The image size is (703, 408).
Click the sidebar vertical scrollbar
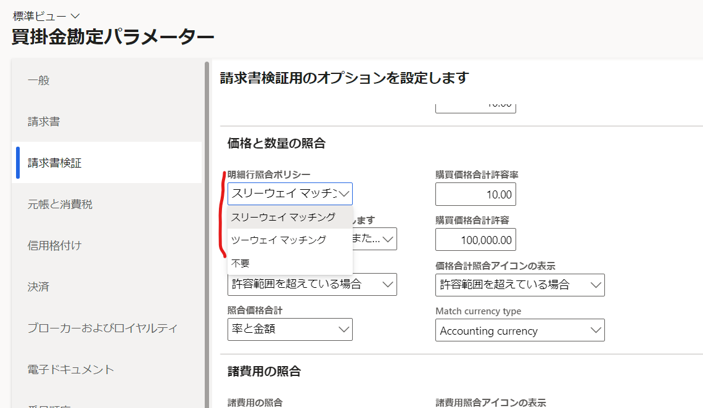coord(207,235)
